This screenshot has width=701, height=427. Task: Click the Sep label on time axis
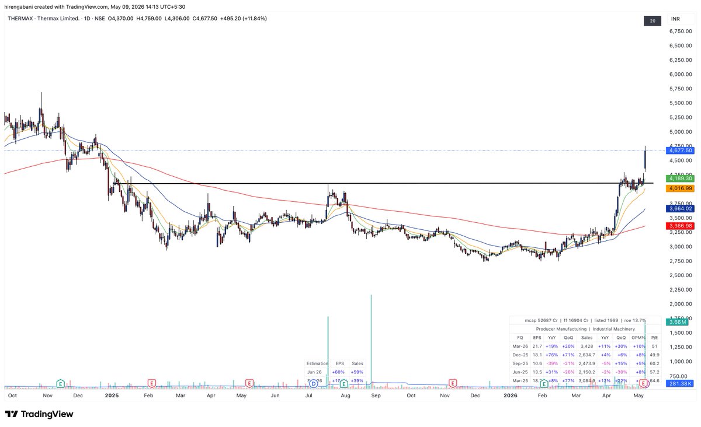[377, 395]
